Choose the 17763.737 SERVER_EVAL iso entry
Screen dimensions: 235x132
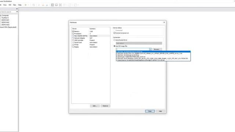coord(153,54)
